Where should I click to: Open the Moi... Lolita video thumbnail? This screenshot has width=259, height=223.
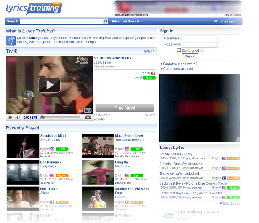coord(23,199)
